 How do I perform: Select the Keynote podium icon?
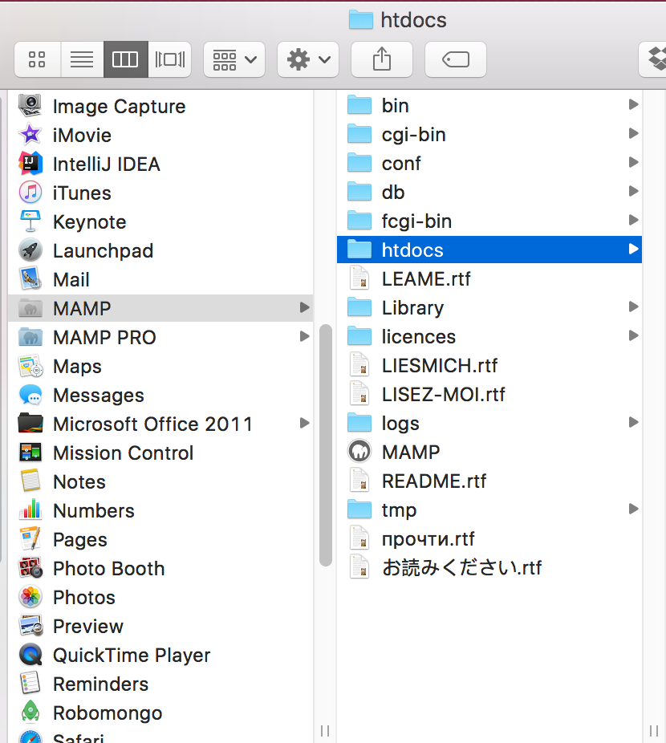click(x=30, y=221)
